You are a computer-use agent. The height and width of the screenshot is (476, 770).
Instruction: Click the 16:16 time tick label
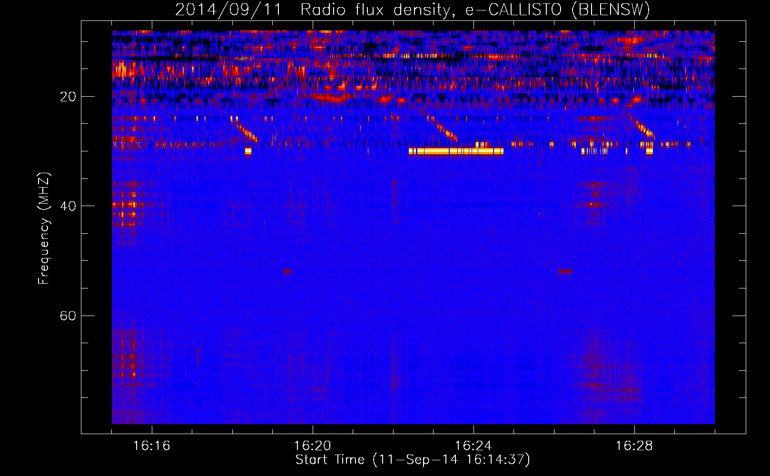(151, 446)
